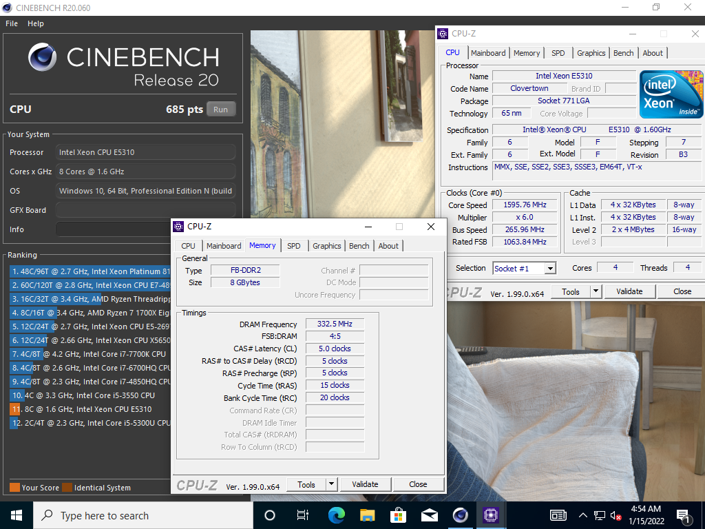The width and height of the screenshot is (705, 529).
Task: Open Microsoft Store from taskbar
Action: point(398,515)
